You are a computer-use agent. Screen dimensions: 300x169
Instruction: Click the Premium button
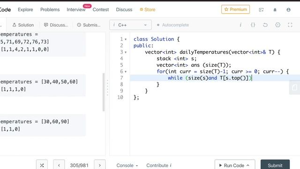pos(235,9)
